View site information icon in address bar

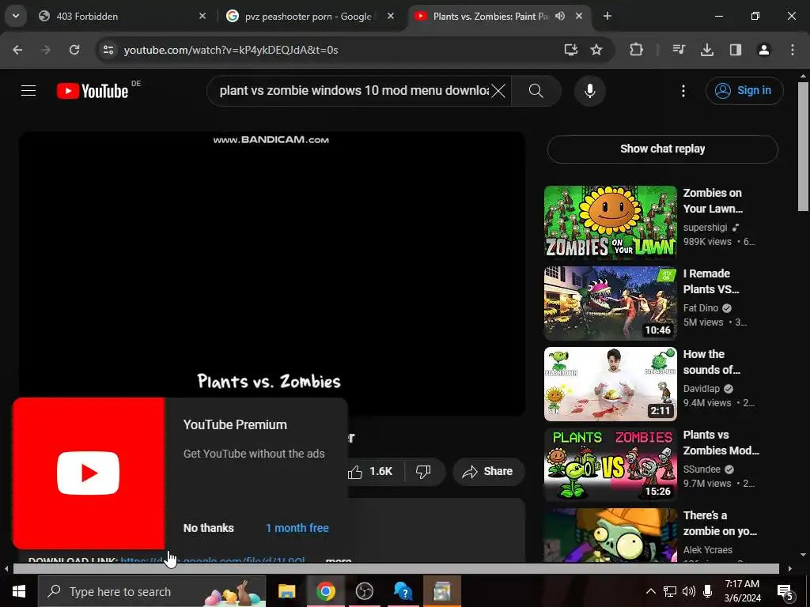tap(108, 50)
